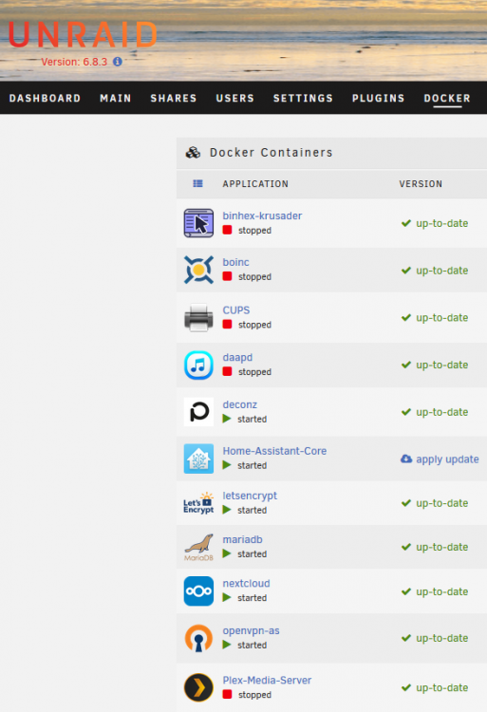
Task: Click the boinc container icon
Action: point(198,270)
